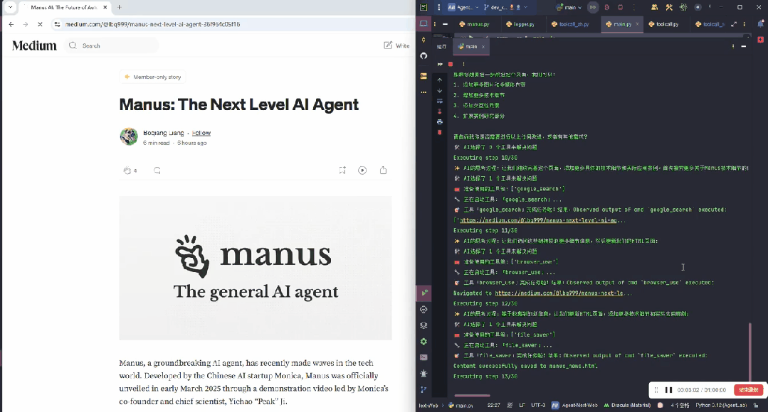This screenshot has width=768, height=412.
Task: Open the Commit tool window icon in PyCharm
Action: point(424,40)
